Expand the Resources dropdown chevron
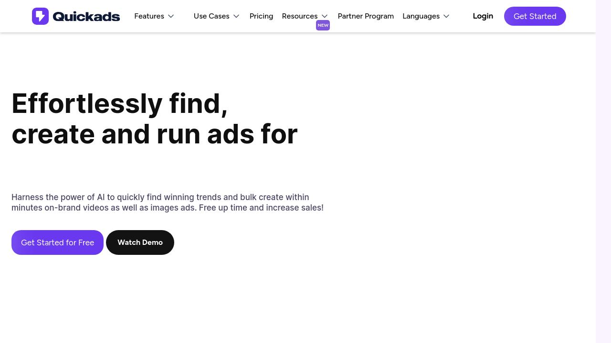 point(325,16)
